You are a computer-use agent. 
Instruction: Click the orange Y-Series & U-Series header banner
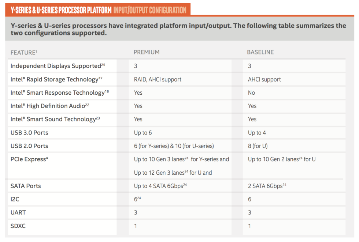pyautogui.click(x=98, y=10)
